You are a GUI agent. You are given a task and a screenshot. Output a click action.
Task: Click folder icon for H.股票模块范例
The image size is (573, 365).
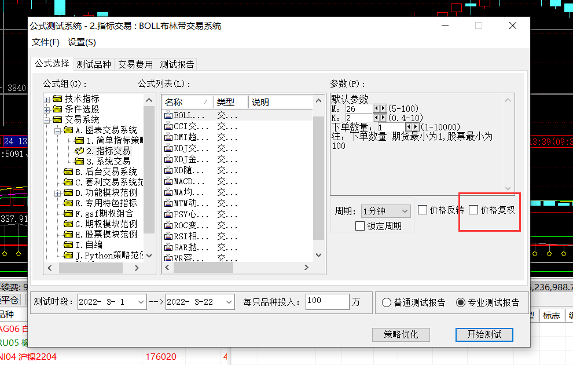(x=68, y=235)
